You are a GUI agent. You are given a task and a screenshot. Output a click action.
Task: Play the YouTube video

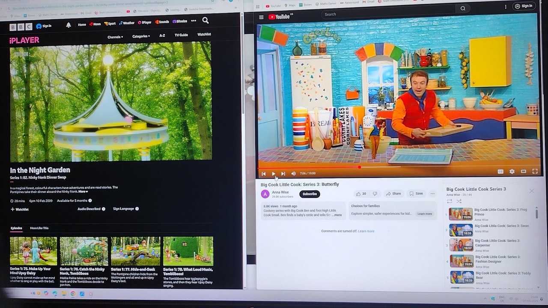click(274, 174)
